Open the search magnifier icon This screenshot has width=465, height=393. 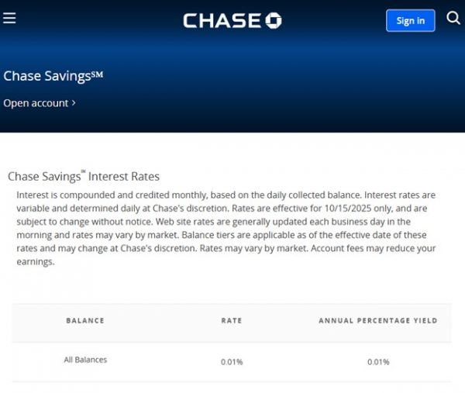453,18
